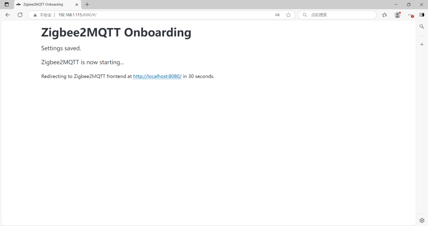
Task: Toggle the browser sidebar panel
Action: 422,15
